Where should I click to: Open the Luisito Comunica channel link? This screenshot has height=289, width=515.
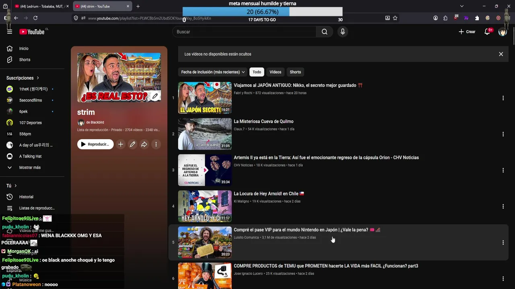(x=246, y=238)
